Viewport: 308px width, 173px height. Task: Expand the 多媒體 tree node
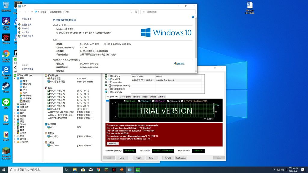(15, 116)
